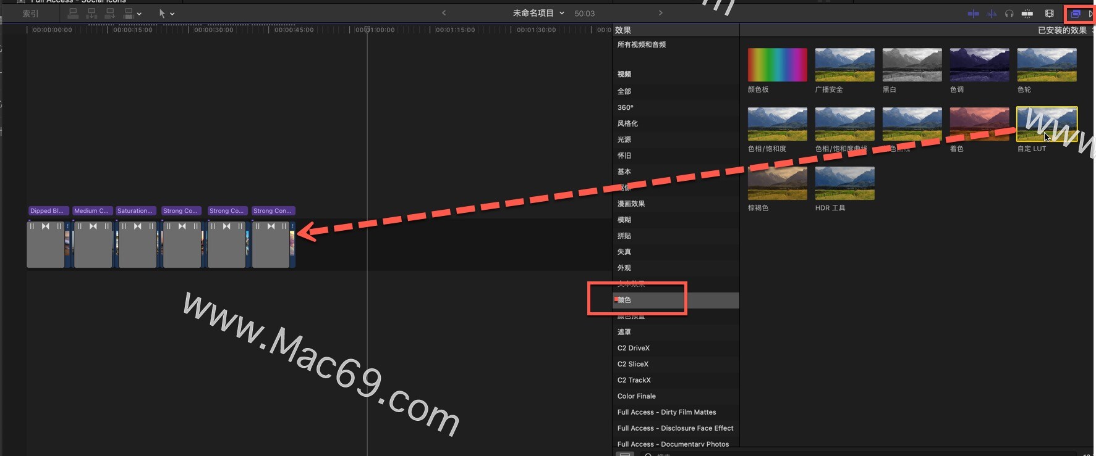Select the 色轮 color wheels effect
Viewport: 1096px width, 456px height.
(1047, 65)
